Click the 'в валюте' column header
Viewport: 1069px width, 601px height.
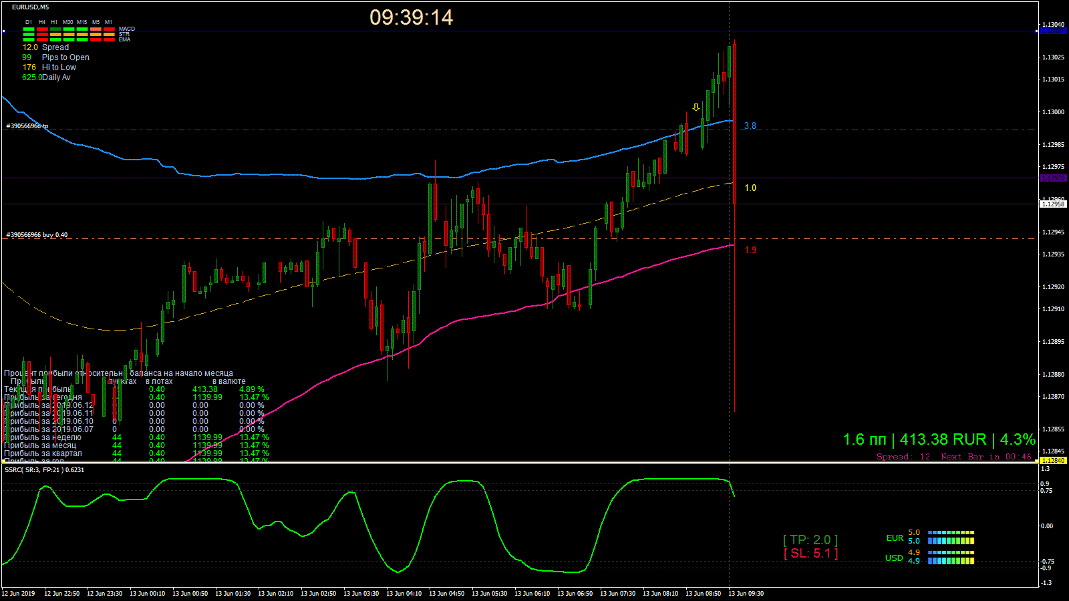click(228, 381)
